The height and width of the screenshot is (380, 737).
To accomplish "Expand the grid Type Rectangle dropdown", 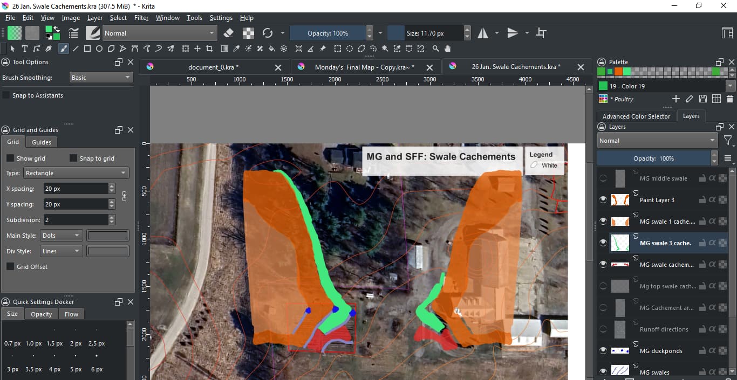I will [x=76, y=173].
